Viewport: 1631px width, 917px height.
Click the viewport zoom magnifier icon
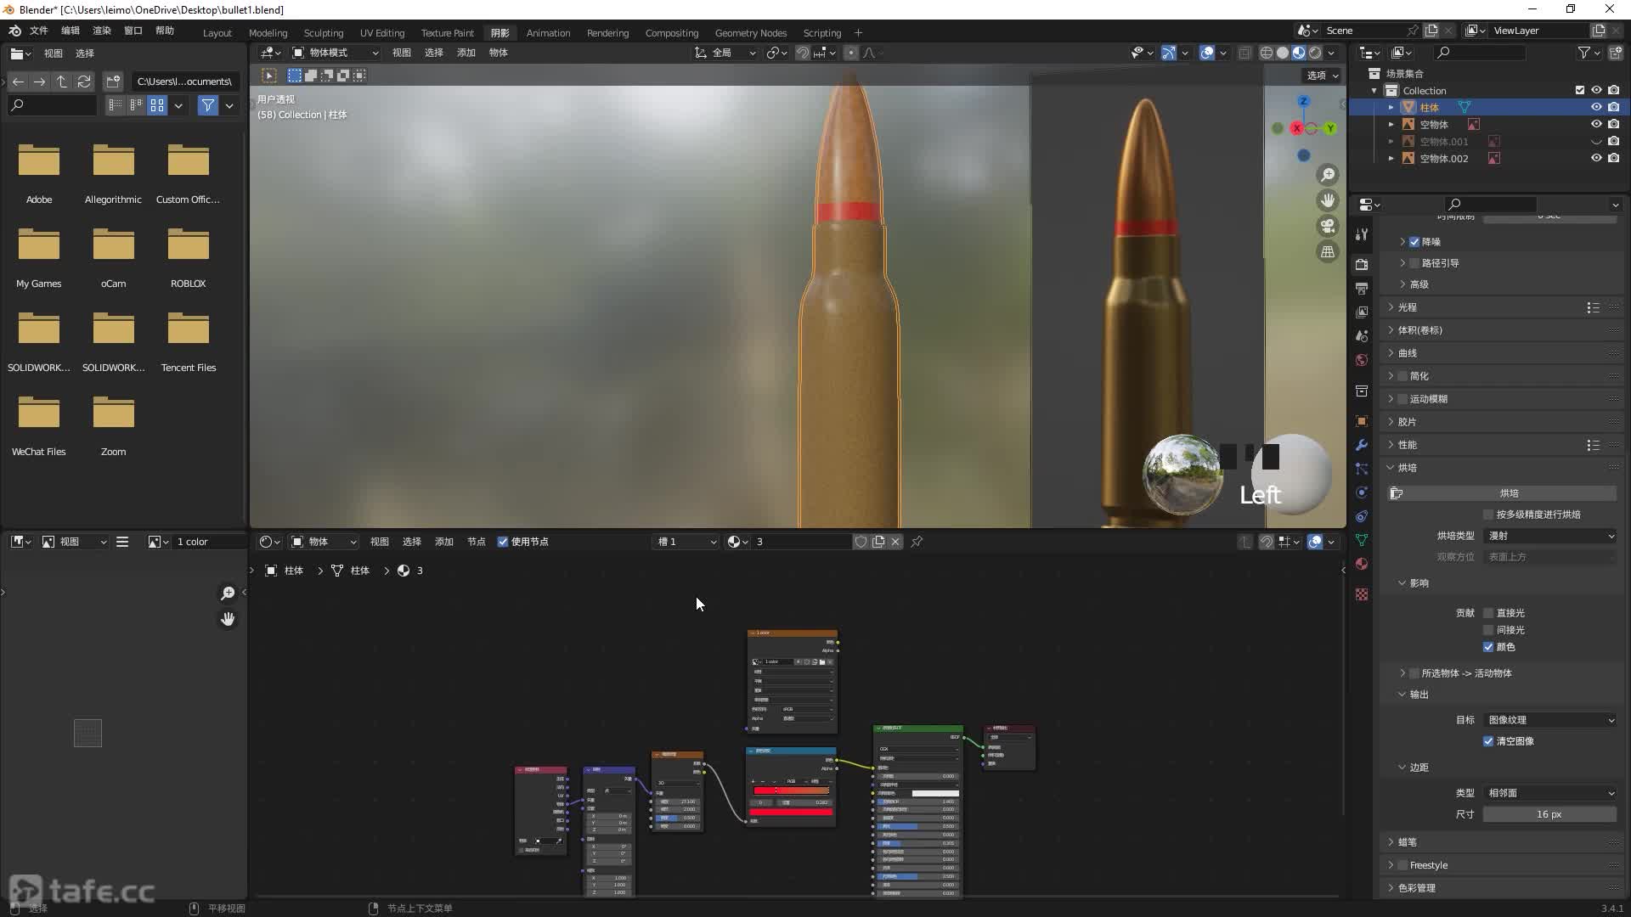[x=1328, y=175]
